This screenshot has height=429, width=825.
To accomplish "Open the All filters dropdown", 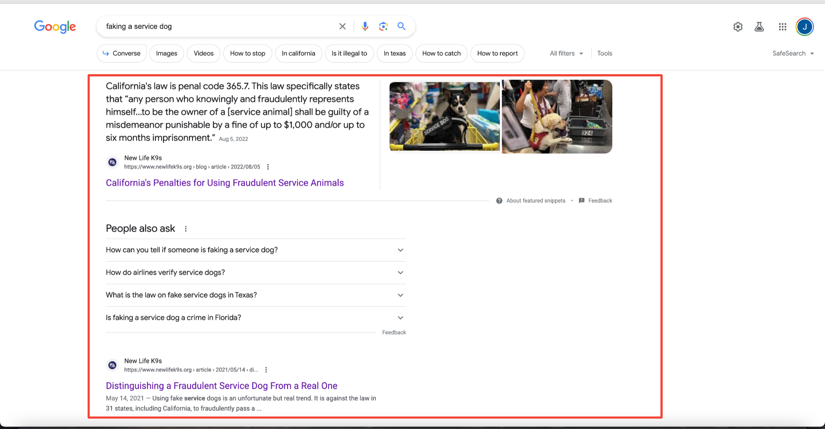I will [566, 53].
